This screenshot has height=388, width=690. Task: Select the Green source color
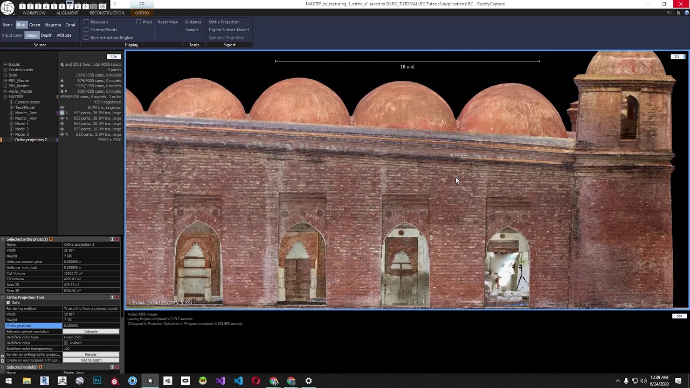pos(34,25)
